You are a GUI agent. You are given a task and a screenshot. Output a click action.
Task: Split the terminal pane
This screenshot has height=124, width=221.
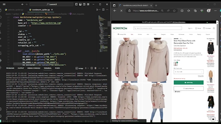click(x=92, y=68)
